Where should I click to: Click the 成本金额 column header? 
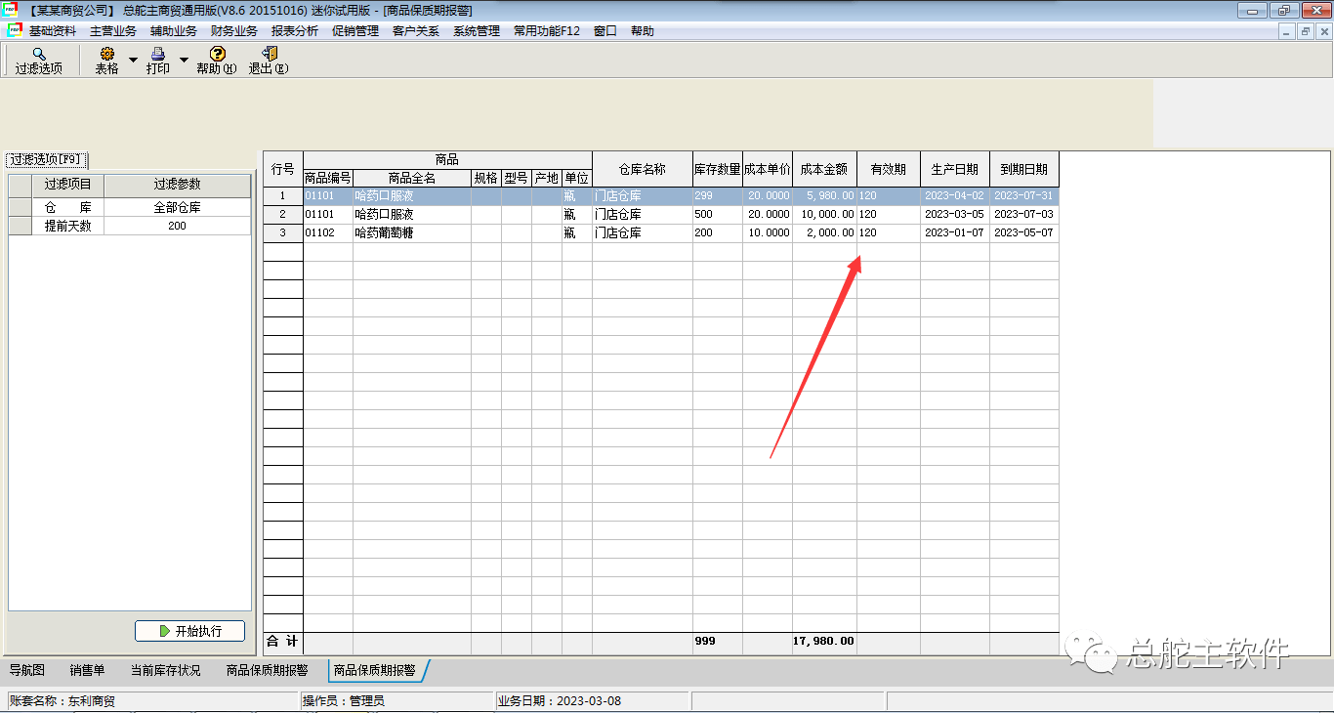(824, 169)
